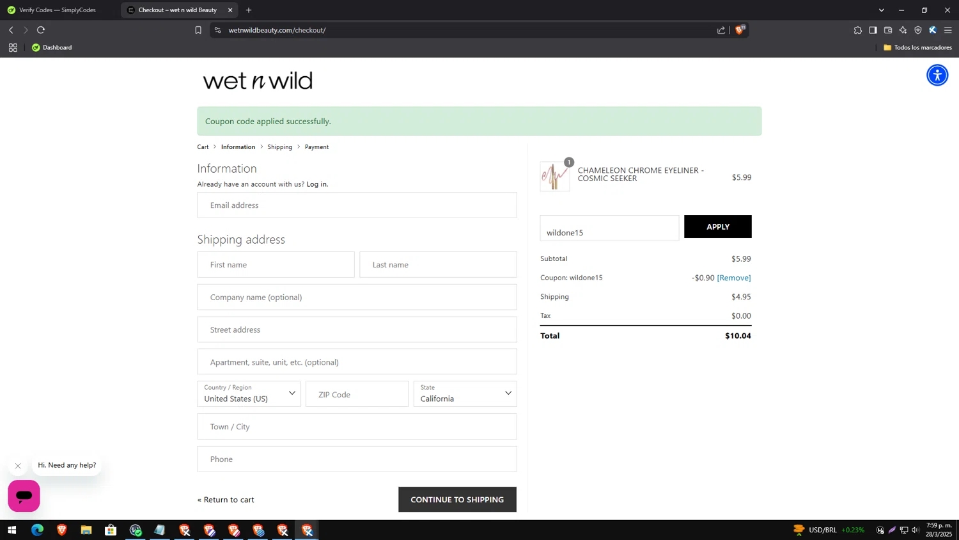Image resolution: width=959 pixels, height=540 pixels.
Task: Remove the wildone15 coupon
Action: point(734,278)
